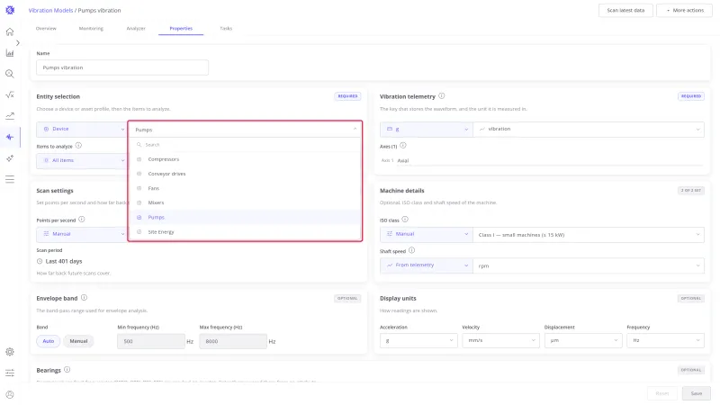This screenshot has width=720, height=405.
Task: Choose Pumps from the dropdown list
Action: 245,217
